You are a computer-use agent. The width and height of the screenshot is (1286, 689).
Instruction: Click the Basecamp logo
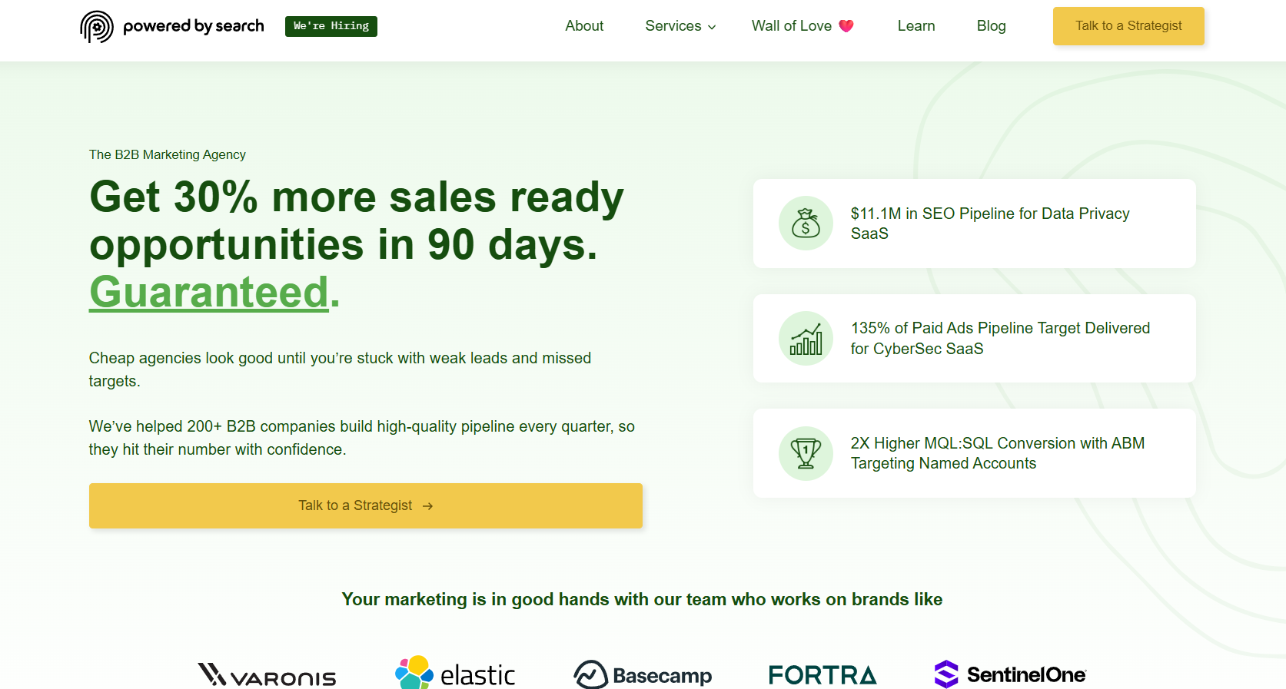pos(643,674)
